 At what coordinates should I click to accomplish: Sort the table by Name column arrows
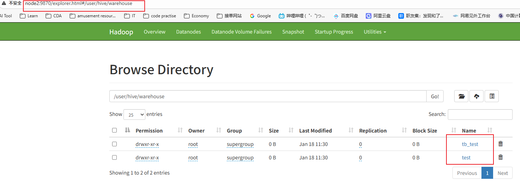click(490, 130)
